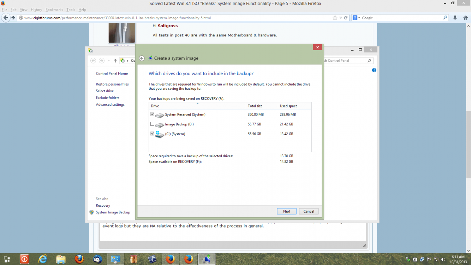This screenshot has height=265, width=471.
Task: Click the Action Center flag tray icon
Action: (429, 259)
